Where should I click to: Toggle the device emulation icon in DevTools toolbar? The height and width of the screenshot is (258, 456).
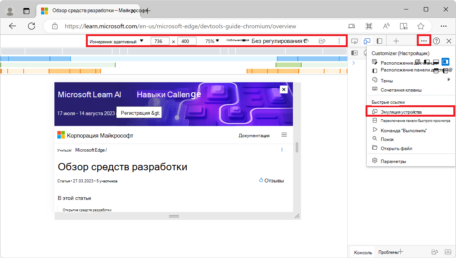coord(367,41)
